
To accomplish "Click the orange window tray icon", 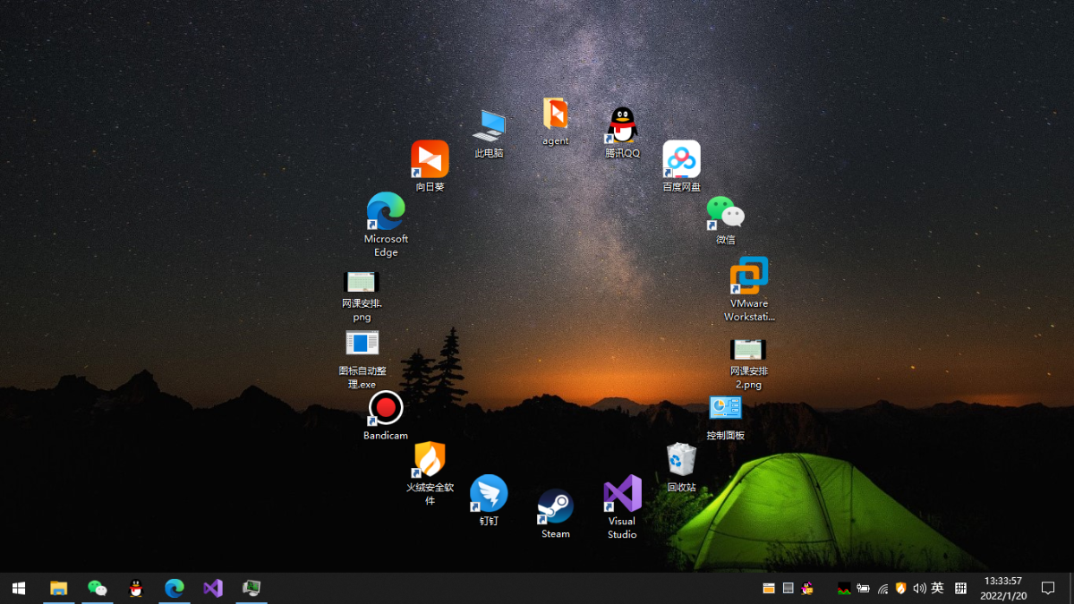I will (768, 588).
